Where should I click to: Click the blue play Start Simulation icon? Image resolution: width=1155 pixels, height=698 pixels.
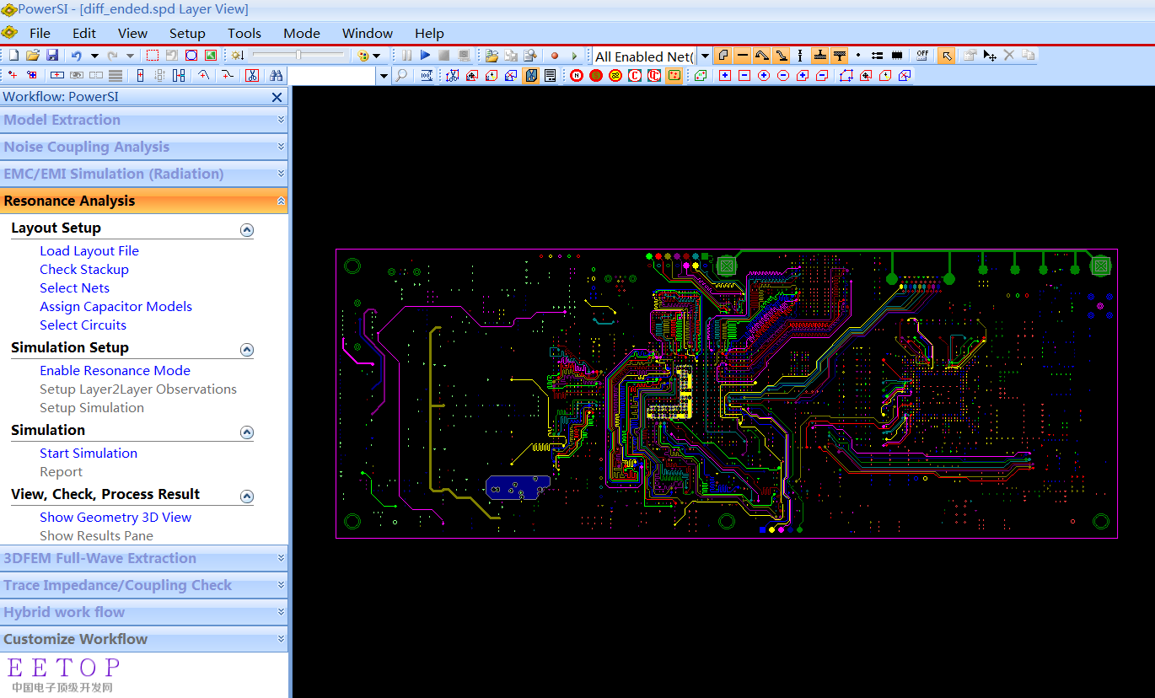(x=425, y=55)
